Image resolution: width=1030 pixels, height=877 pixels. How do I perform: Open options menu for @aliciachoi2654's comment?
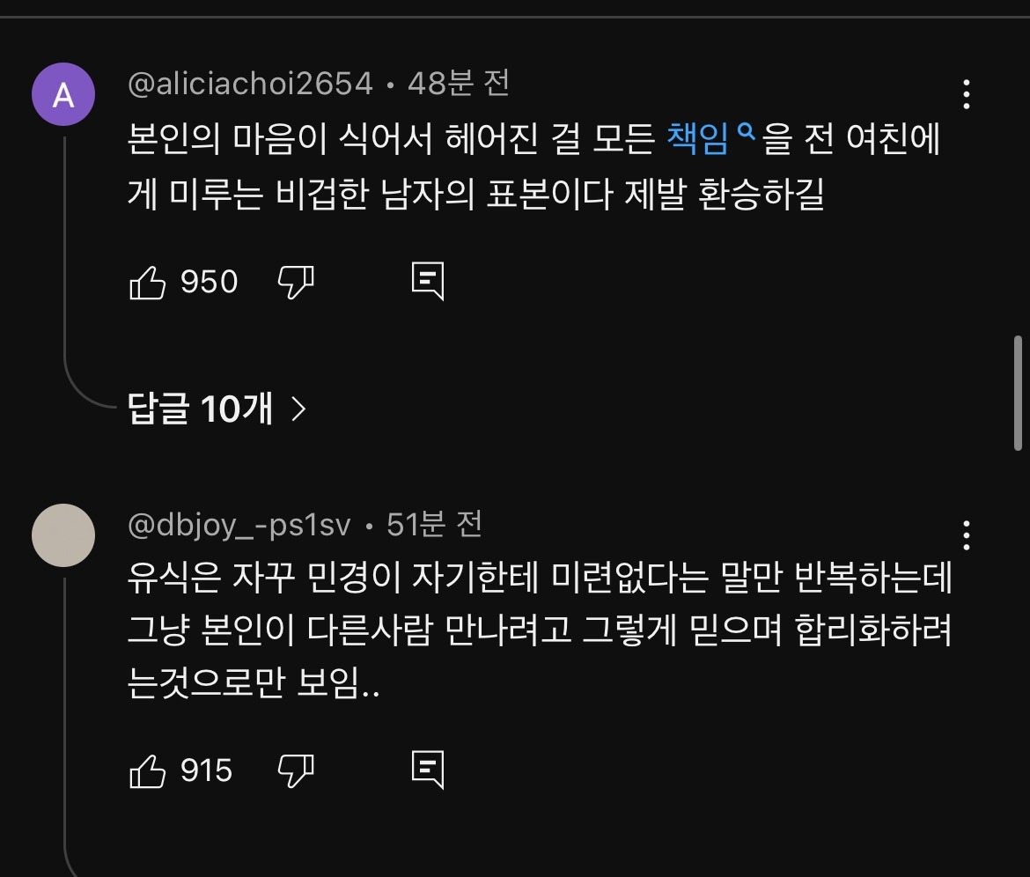(967, 94)
